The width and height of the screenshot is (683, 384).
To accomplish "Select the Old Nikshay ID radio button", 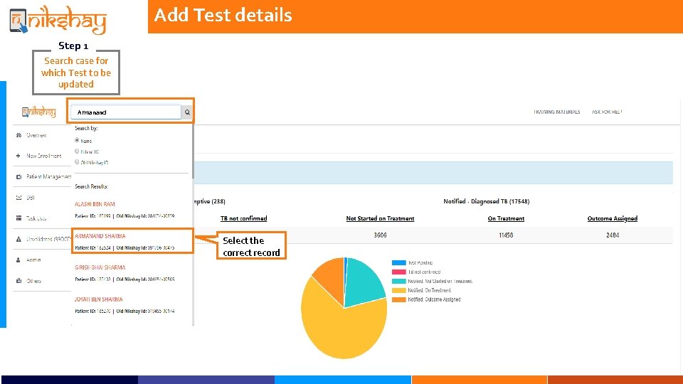I will click(x=77, y=162).
